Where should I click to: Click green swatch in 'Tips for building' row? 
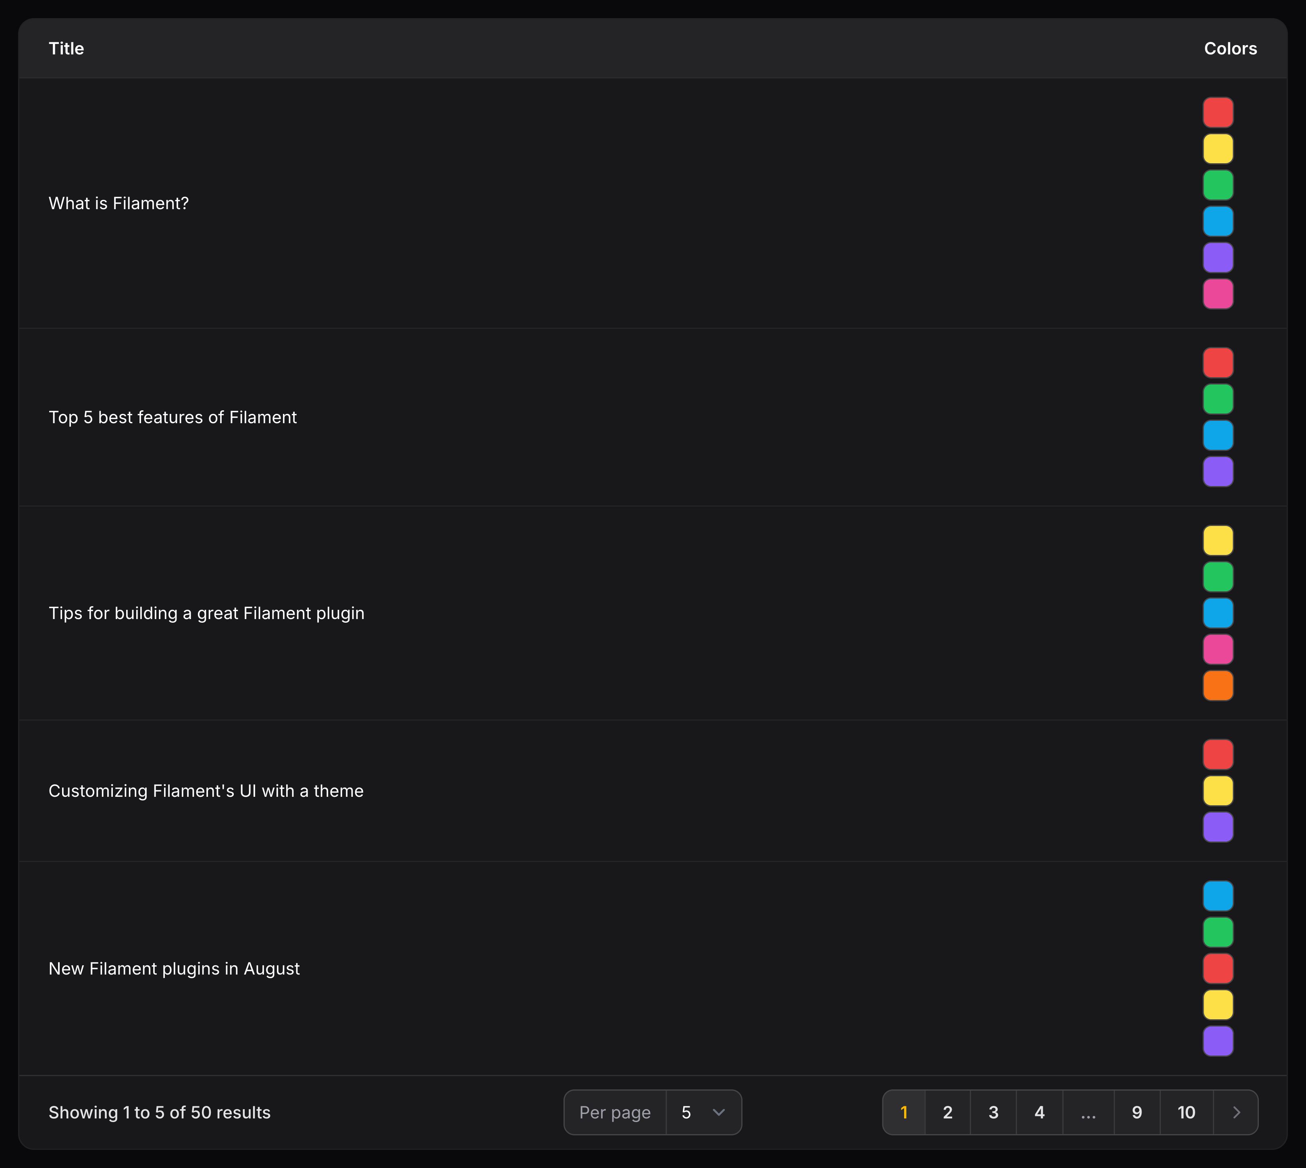coord(1218,577)
